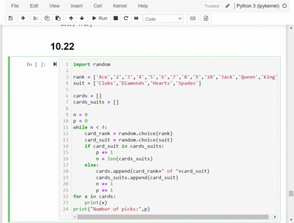
Task: Click the Trusted notebook button
Action: point(211,6)
